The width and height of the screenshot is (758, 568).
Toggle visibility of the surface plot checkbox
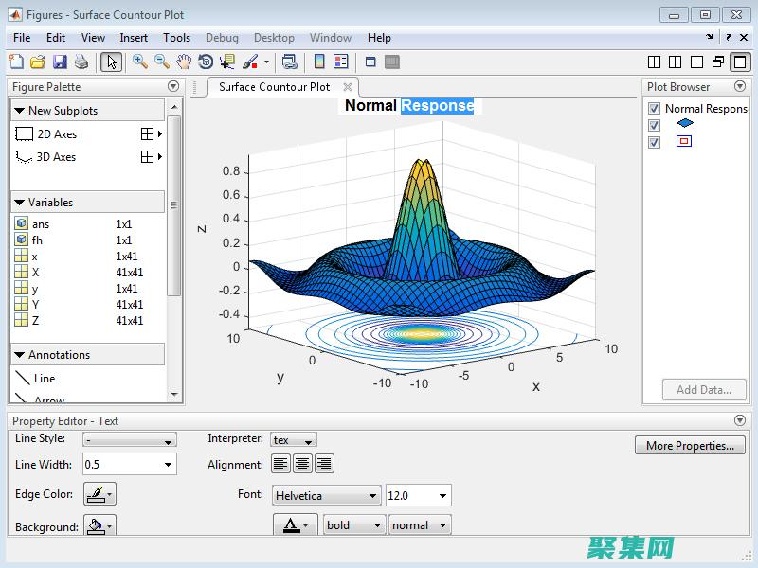(x=654, y=124)
